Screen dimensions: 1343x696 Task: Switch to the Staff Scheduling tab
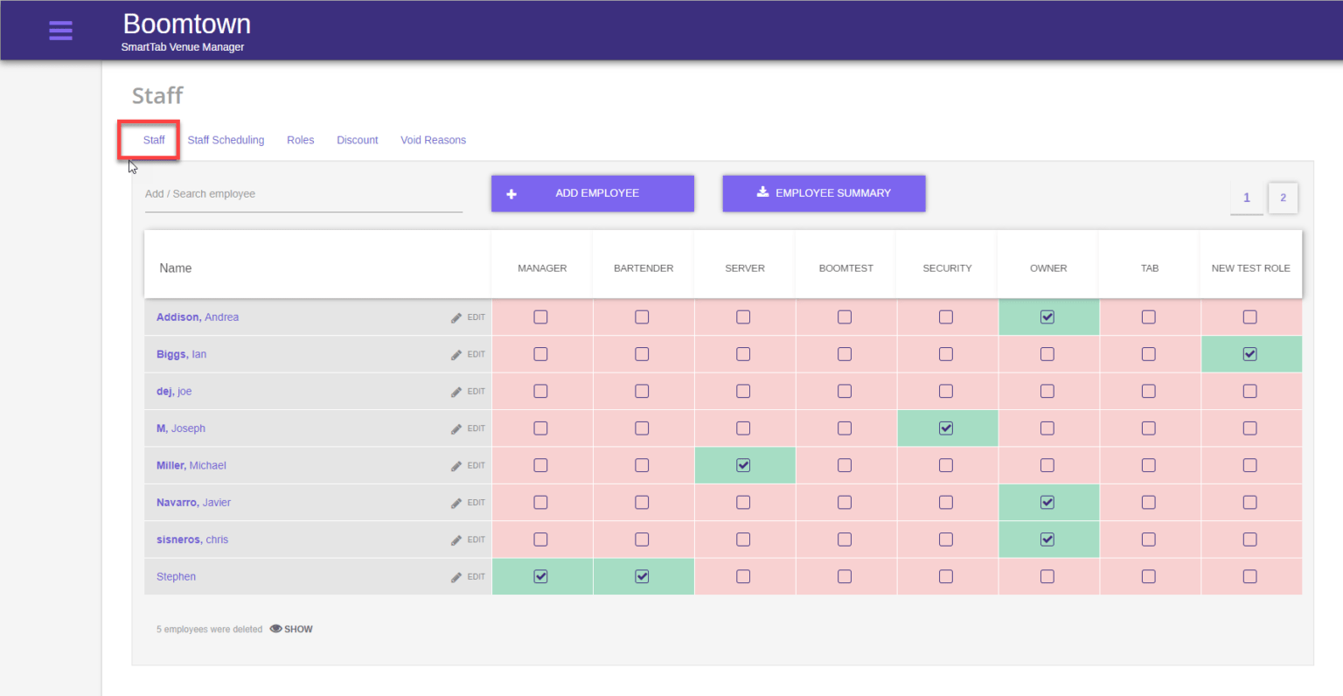(x=226, y=140)
